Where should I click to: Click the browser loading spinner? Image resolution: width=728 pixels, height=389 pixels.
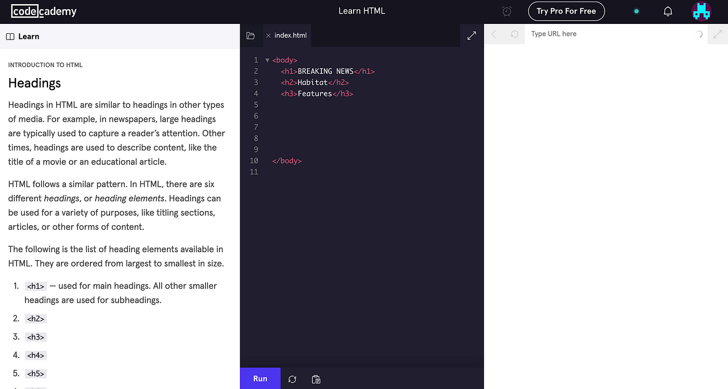click(x=699, y=34)
